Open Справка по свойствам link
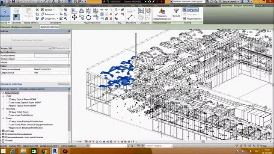Screen dimensions: 274x154 [x=11, y=84]
